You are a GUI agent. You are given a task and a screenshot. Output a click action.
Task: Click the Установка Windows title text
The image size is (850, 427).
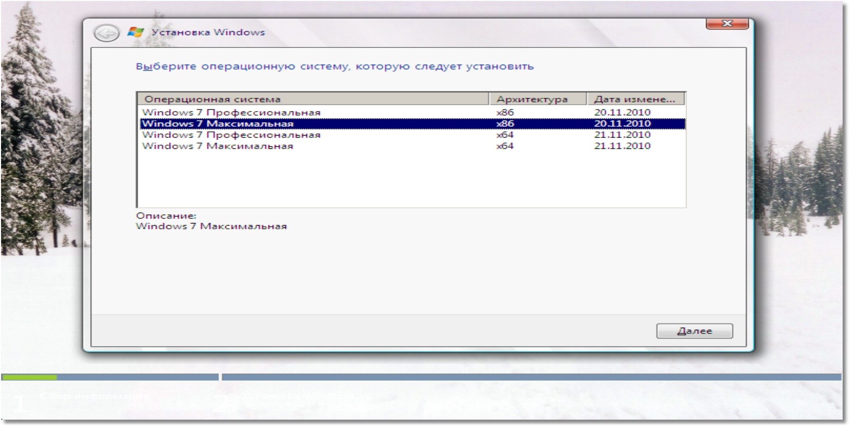pos(208,32)
